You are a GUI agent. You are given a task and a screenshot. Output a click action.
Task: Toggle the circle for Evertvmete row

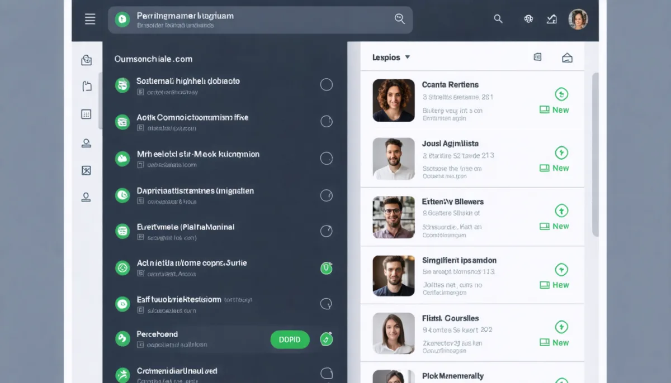[327, 231]
